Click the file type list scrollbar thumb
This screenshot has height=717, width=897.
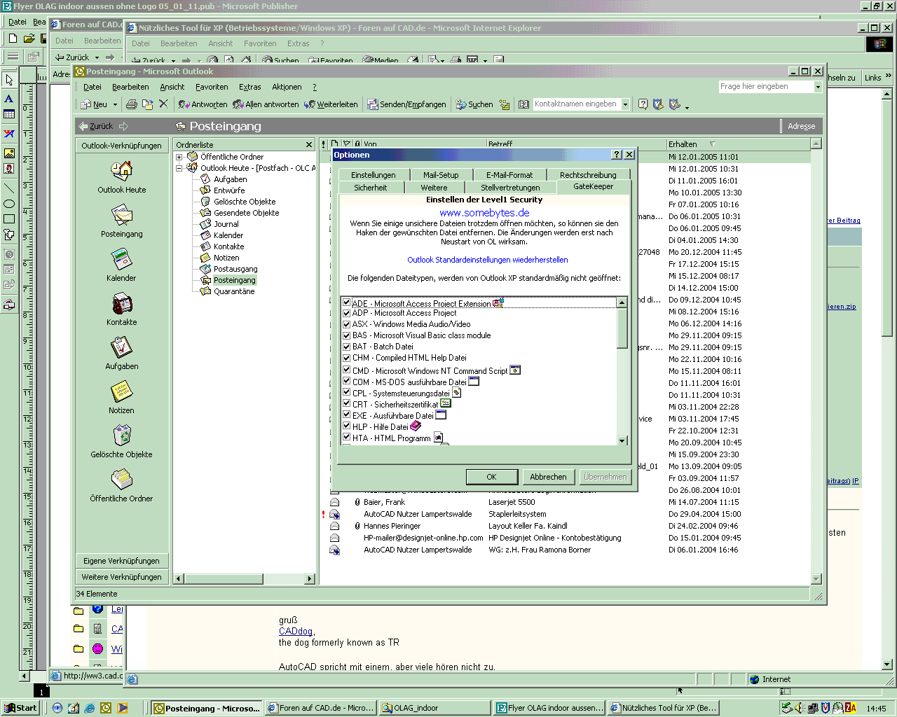pyautogui.click(x=622, y=328)
